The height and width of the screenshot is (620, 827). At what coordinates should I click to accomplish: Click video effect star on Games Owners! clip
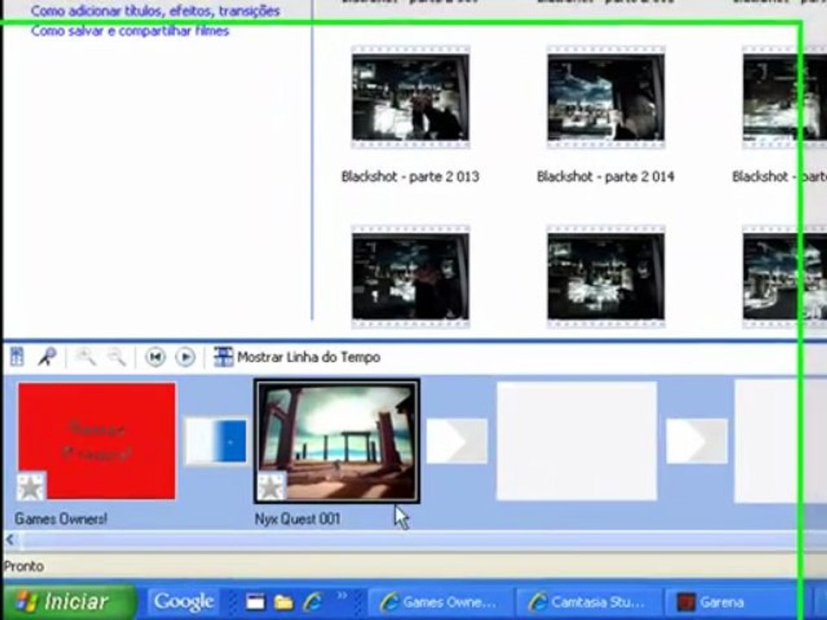tap(31, 487)
